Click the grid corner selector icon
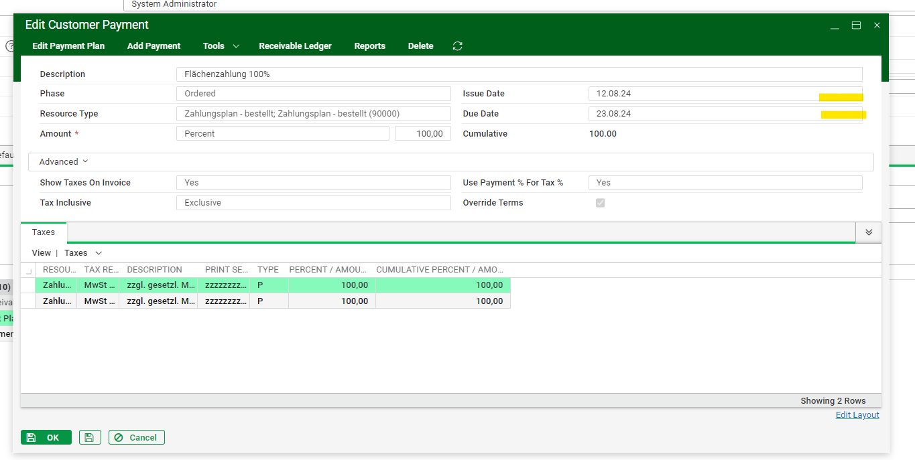The width and height of the screenshot is (915, 460). [28, 270]
